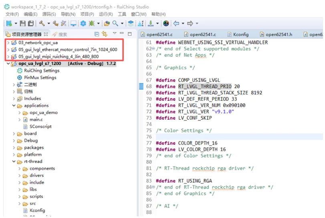Toggle code fold marker at line 84

pyautogui.click(x=153, y=187)
